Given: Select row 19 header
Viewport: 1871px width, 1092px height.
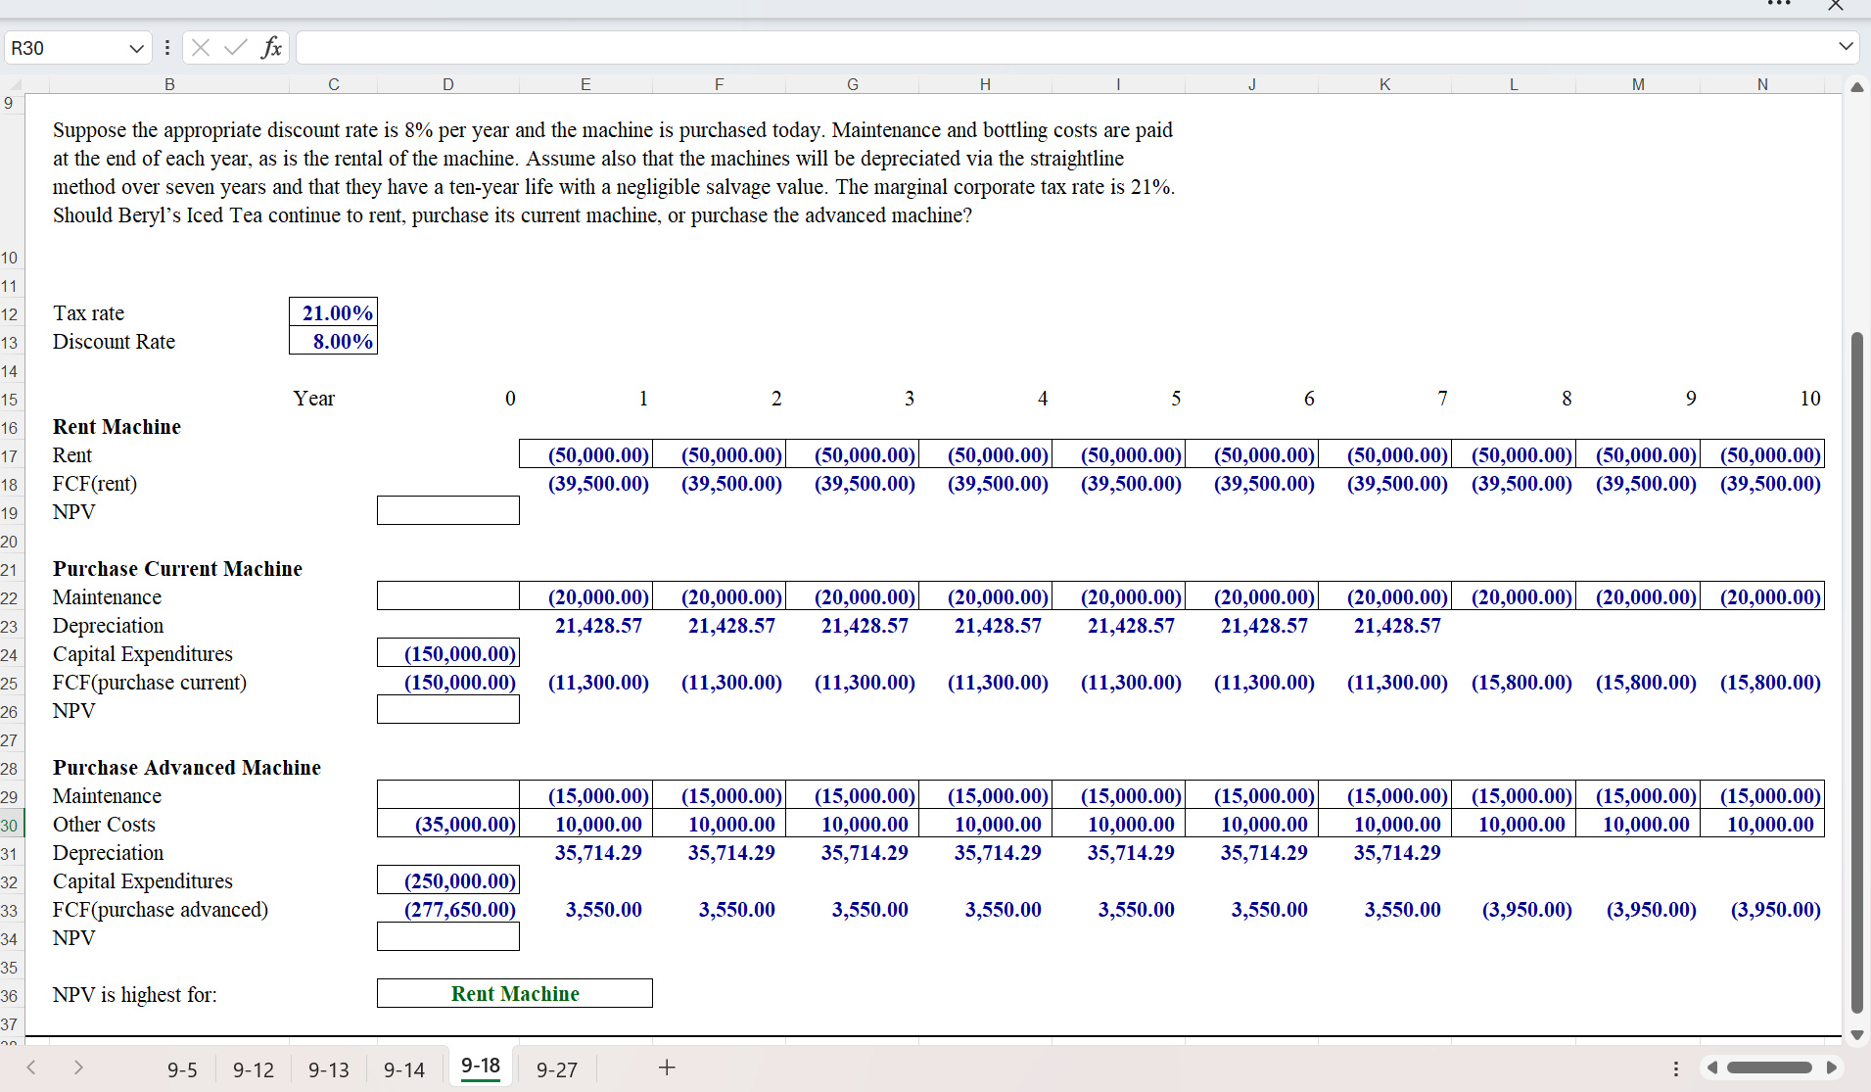Looking at the screenshot, I should click(10, 512).
